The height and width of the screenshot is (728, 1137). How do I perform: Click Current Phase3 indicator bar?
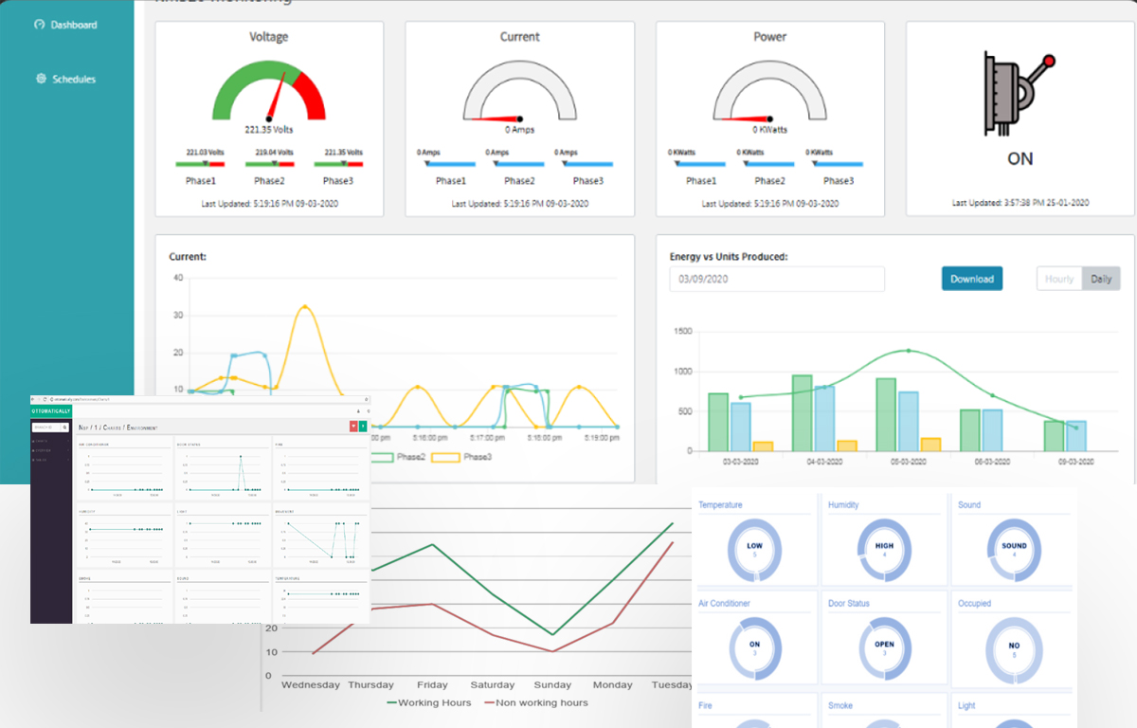point(587,164)
